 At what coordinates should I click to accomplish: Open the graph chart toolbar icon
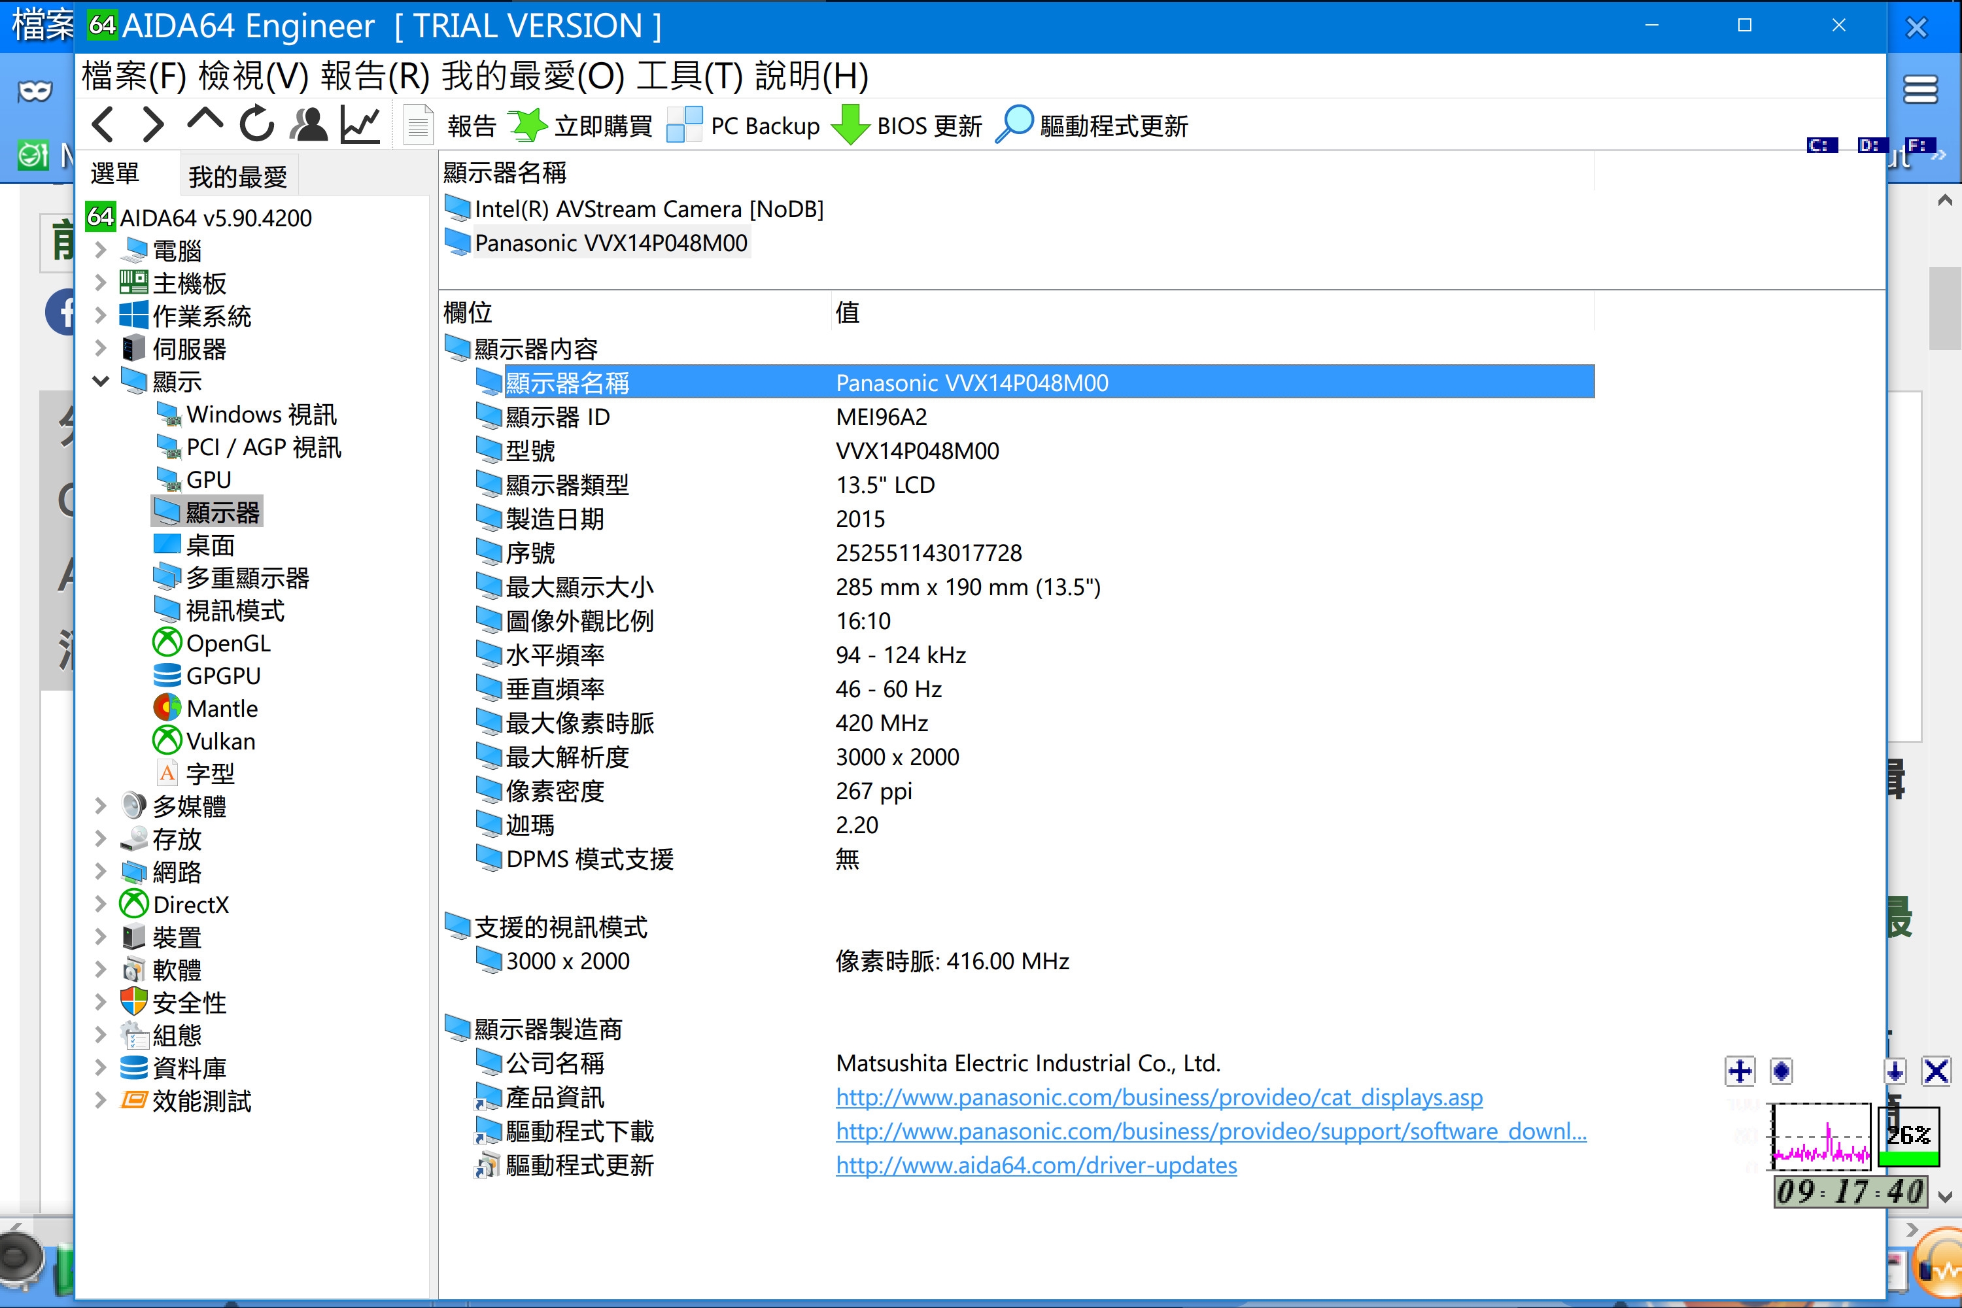tap(360, 125)
